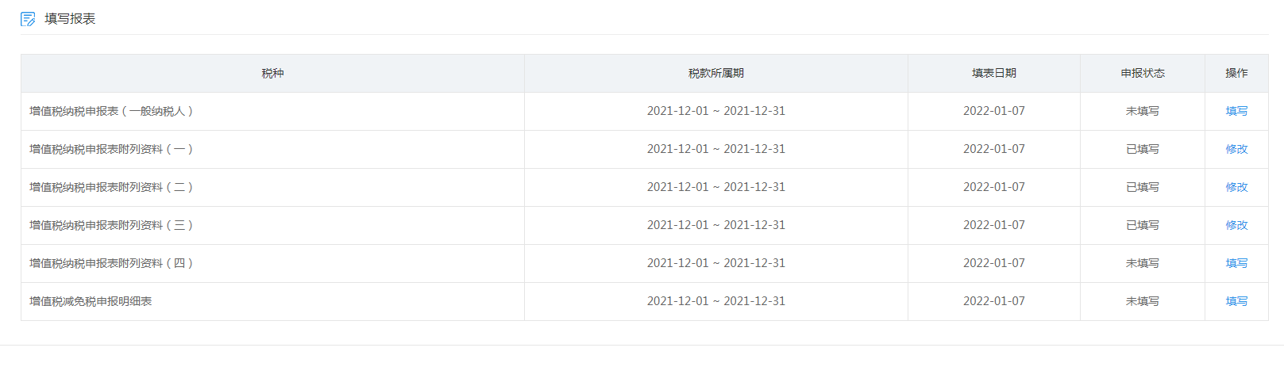Select 增值税纳税申报表附列资料（一）row name
The width and height of the screenshot is (1284, 382).
click(112, 149)
